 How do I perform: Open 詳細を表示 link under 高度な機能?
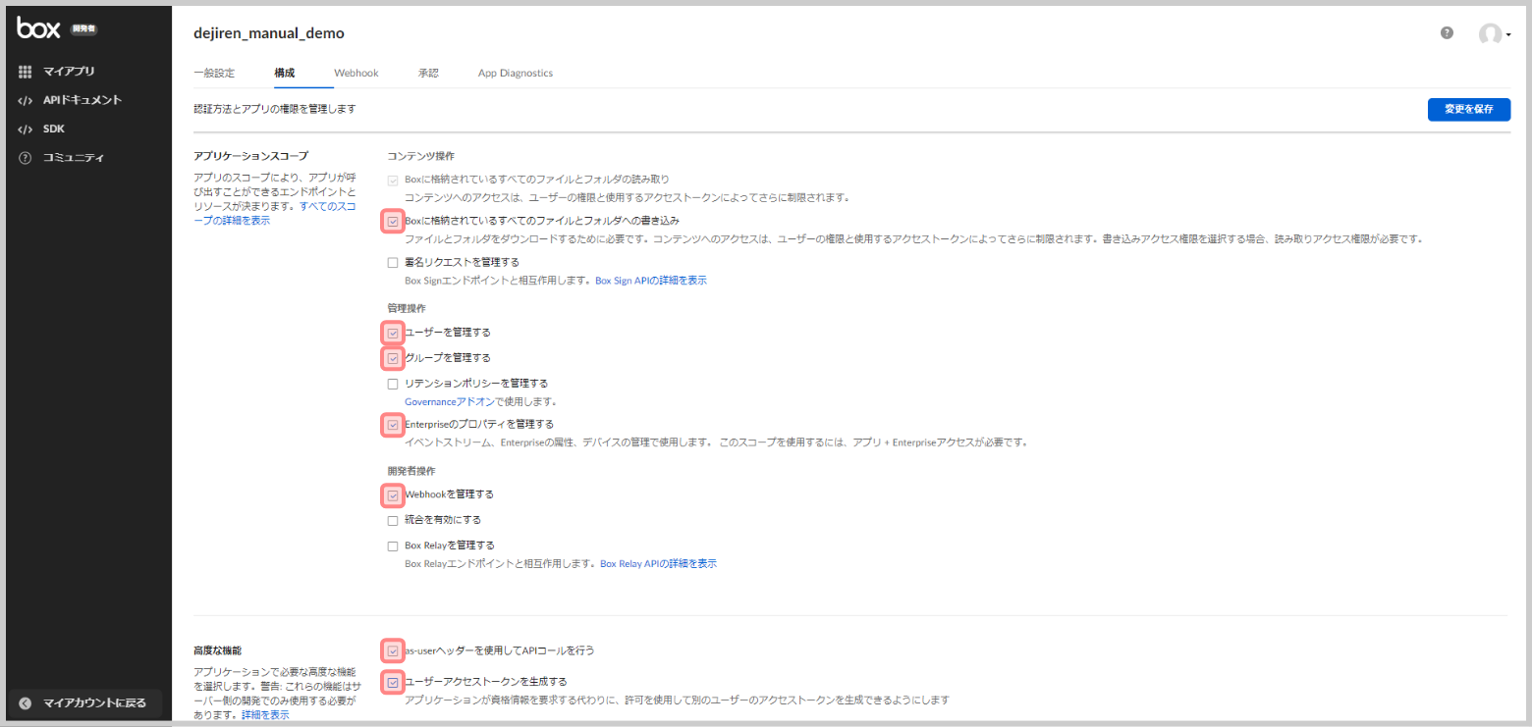[265, 715]
